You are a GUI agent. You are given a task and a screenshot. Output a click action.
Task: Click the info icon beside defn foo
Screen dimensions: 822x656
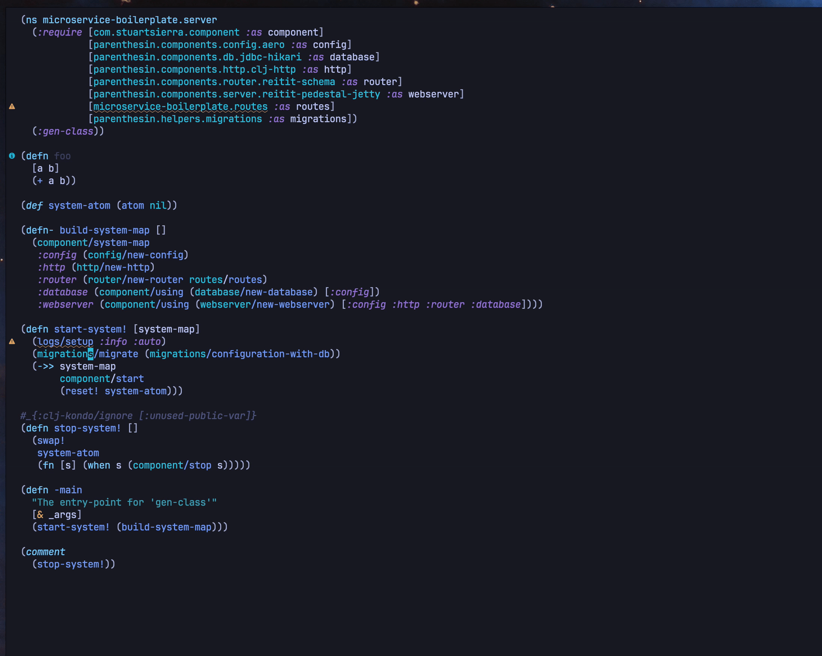tap(12, 156)
